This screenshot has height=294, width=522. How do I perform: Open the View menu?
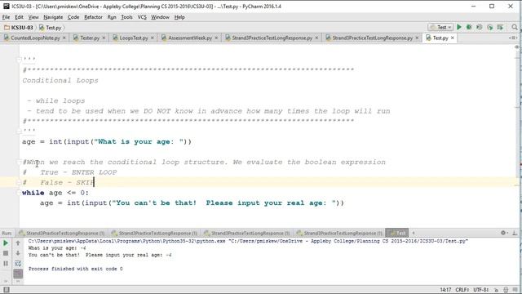tap(33, 17)
